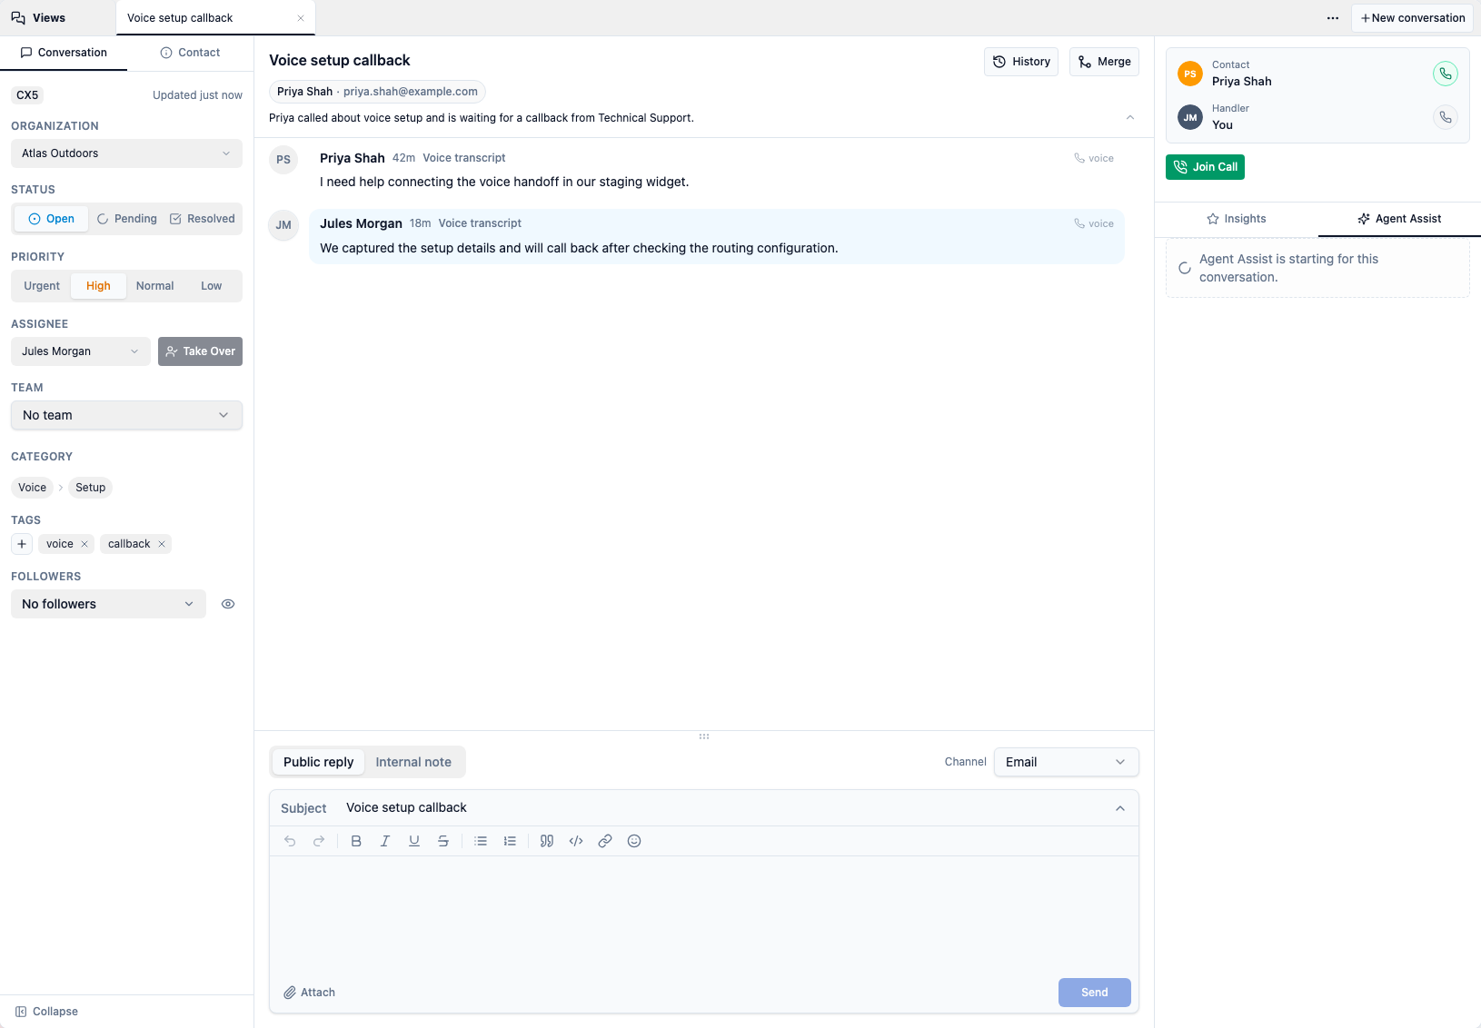Click into the reply message body

(704, 914)
